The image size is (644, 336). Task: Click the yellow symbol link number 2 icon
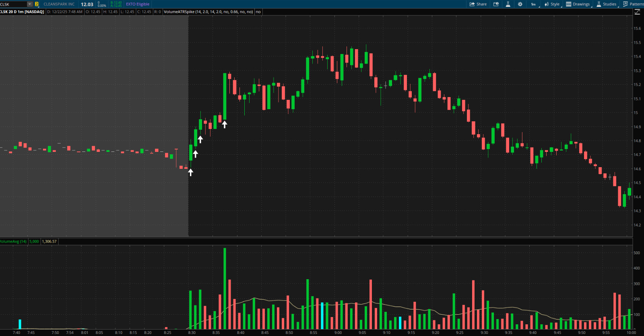pyautogui.click(x=37, y=4)
